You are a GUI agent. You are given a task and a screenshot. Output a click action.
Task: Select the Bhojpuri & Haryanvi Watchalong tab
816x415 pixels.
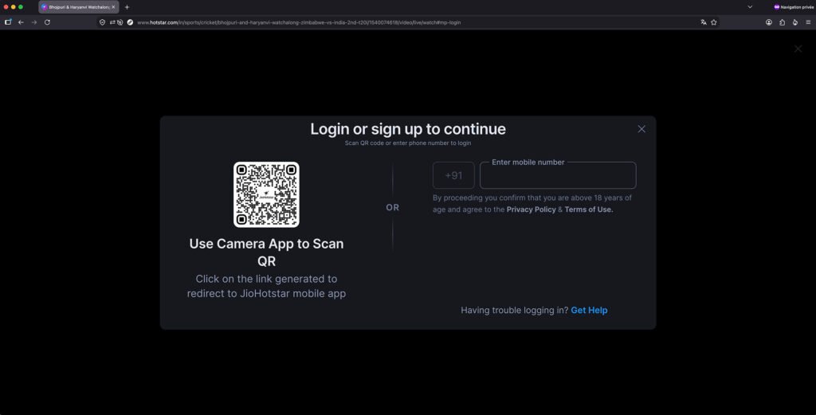click(79, 7)
